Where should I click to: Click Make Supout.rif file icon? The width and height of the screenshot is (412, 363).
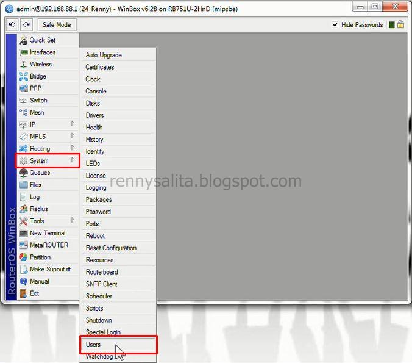tap(24, 270)
